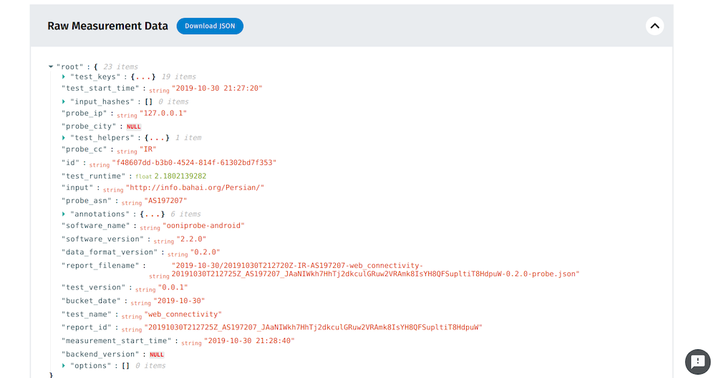Image resolution: width=716 pixels, height=378 pixels.
Task: Collapse the Raw Measurement Data panel
Action: click(x=654, y=26)
